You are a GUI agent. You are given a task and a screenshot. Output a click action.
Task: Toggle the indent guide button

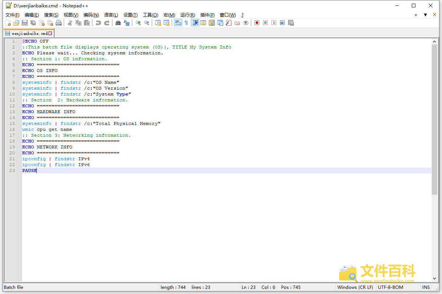point(195,23)
